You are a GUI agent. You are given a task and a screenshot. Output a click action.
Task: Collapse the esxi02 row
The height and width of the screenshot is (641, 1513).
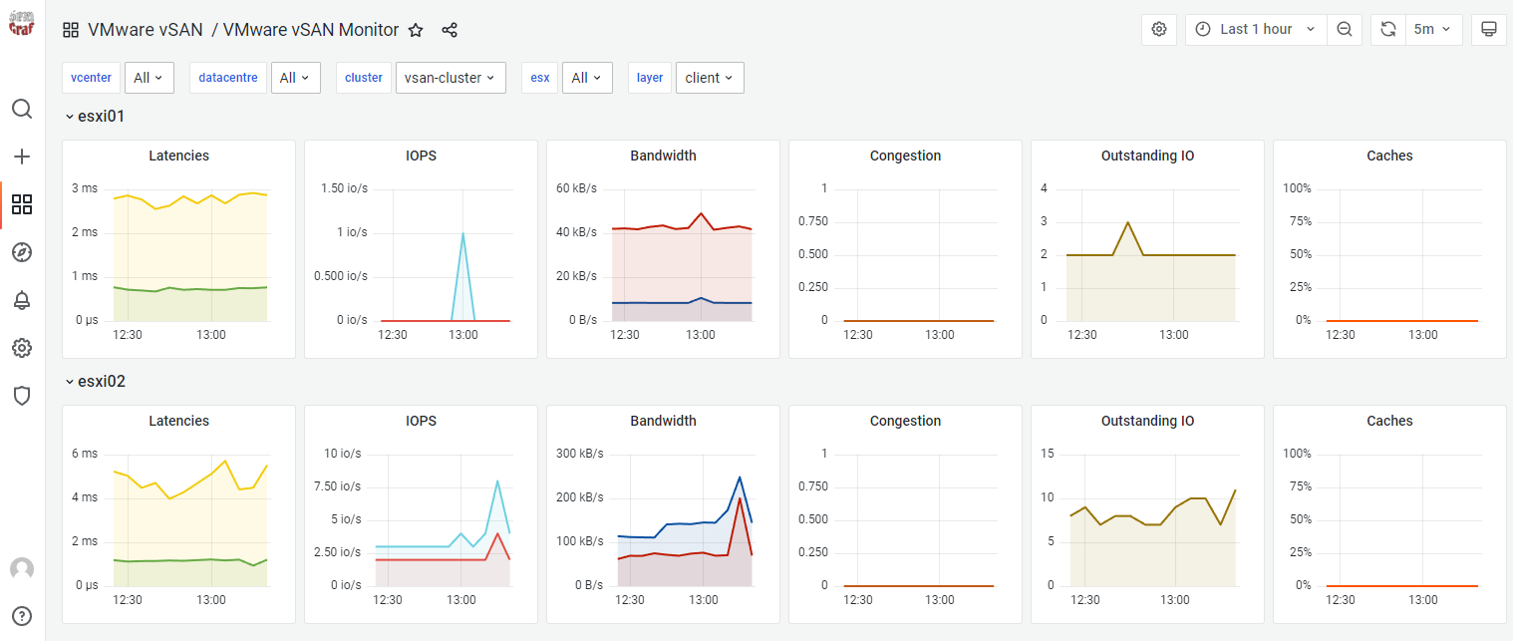(x=96, y=381)
